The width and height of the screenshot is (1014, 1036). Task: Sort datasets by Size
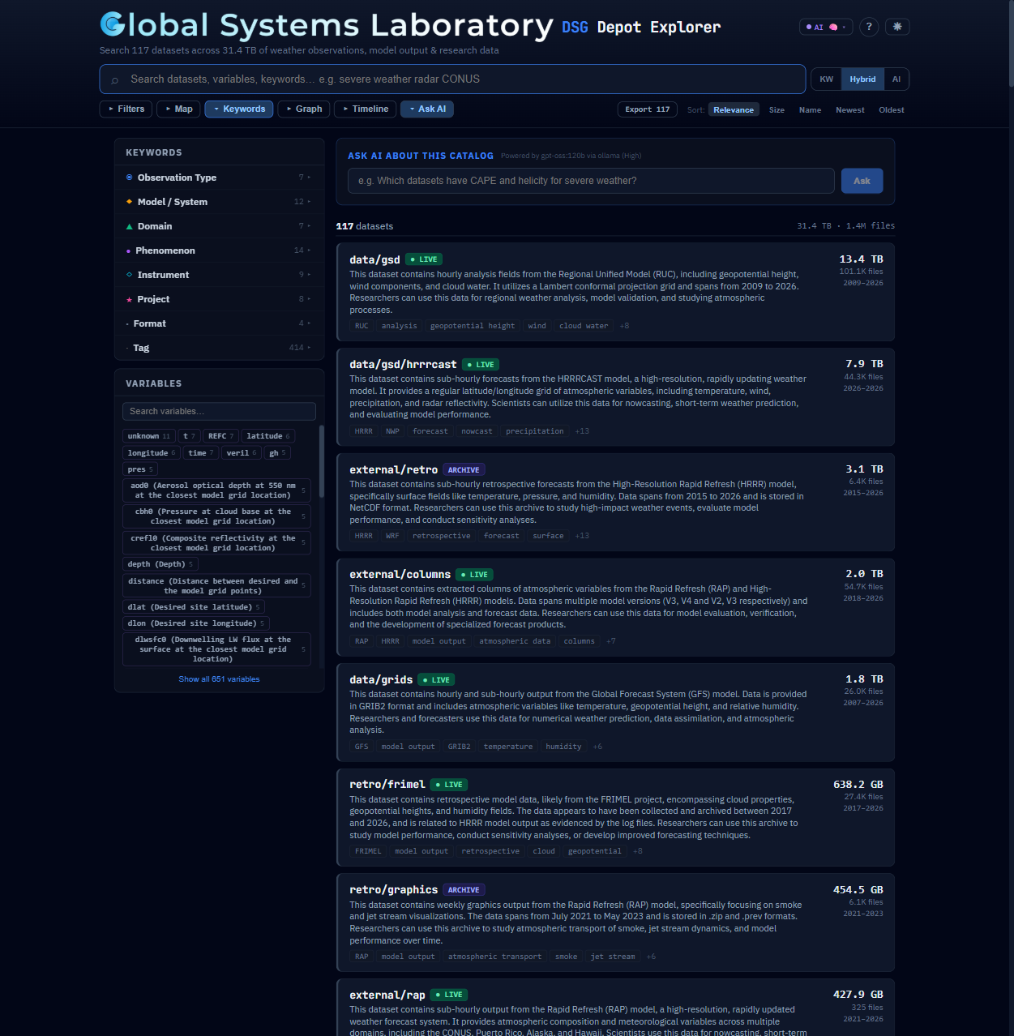[777, 110]
